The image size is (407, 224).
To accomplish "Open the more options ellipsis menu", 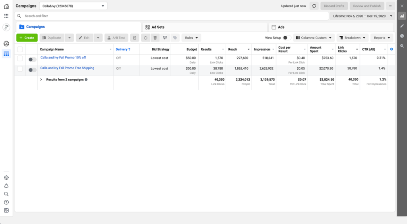I will pos(391,6).
